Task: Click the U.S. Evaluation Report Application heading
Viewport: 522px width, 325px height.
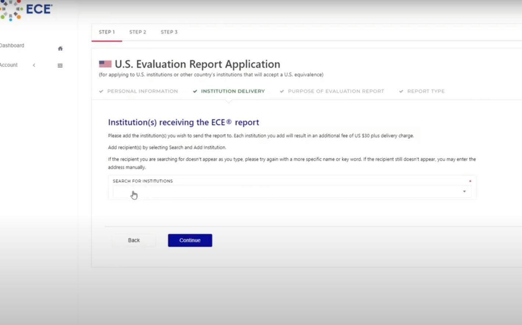Action: (197, 64)
